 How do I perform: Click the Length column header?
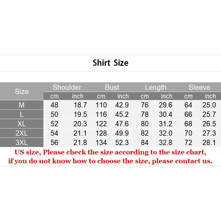156,87
